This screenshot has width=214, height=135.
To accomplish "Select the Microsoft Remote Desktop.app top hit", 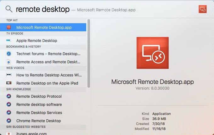I will (43, 27).
